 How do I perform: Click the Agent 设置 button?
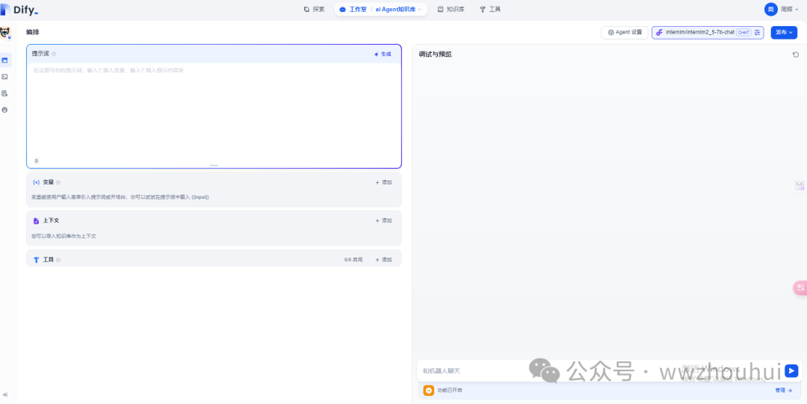625,33
